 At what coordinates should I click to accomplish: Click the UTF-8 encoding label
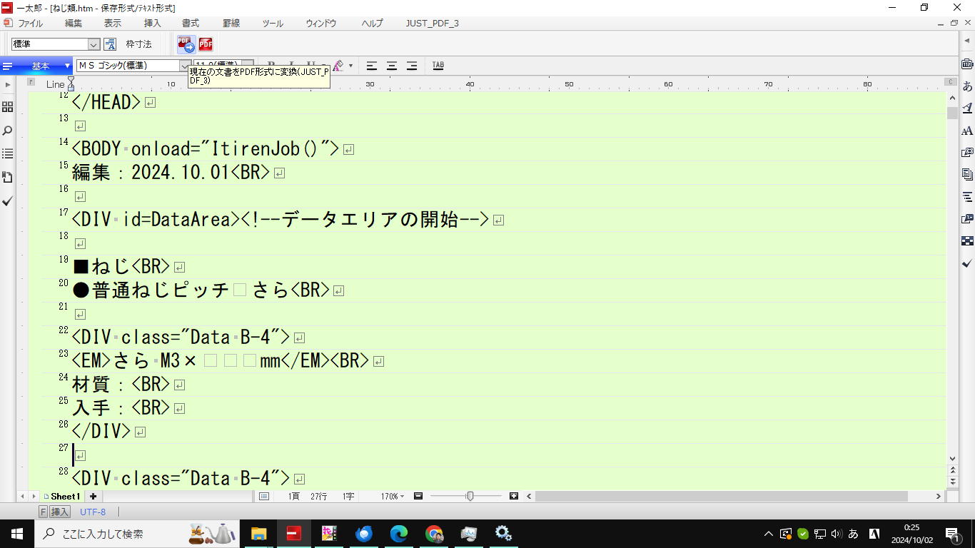pyautogui.click(x=93, y=512)
